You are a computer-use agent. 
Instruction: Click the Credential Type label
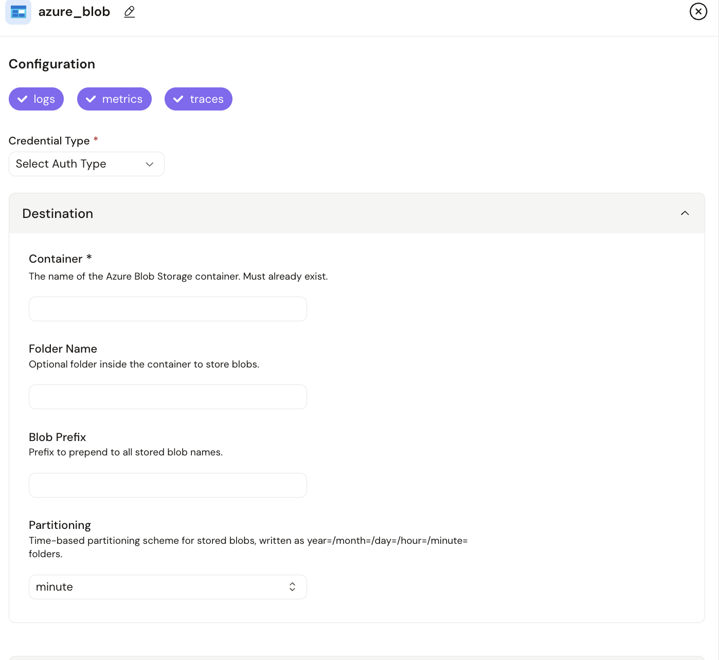tap(49, 141)
